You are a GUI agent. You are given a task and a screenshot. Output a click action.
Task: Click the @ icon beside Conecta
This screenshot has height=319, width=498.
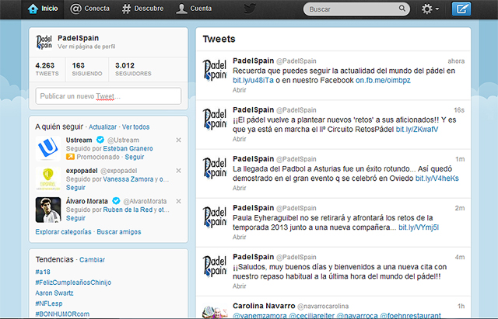point(75,9)
